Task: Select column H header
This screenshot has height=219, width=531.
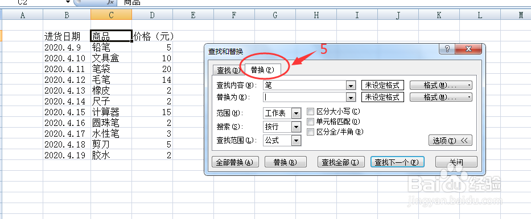Action: (x=316, y=15)
